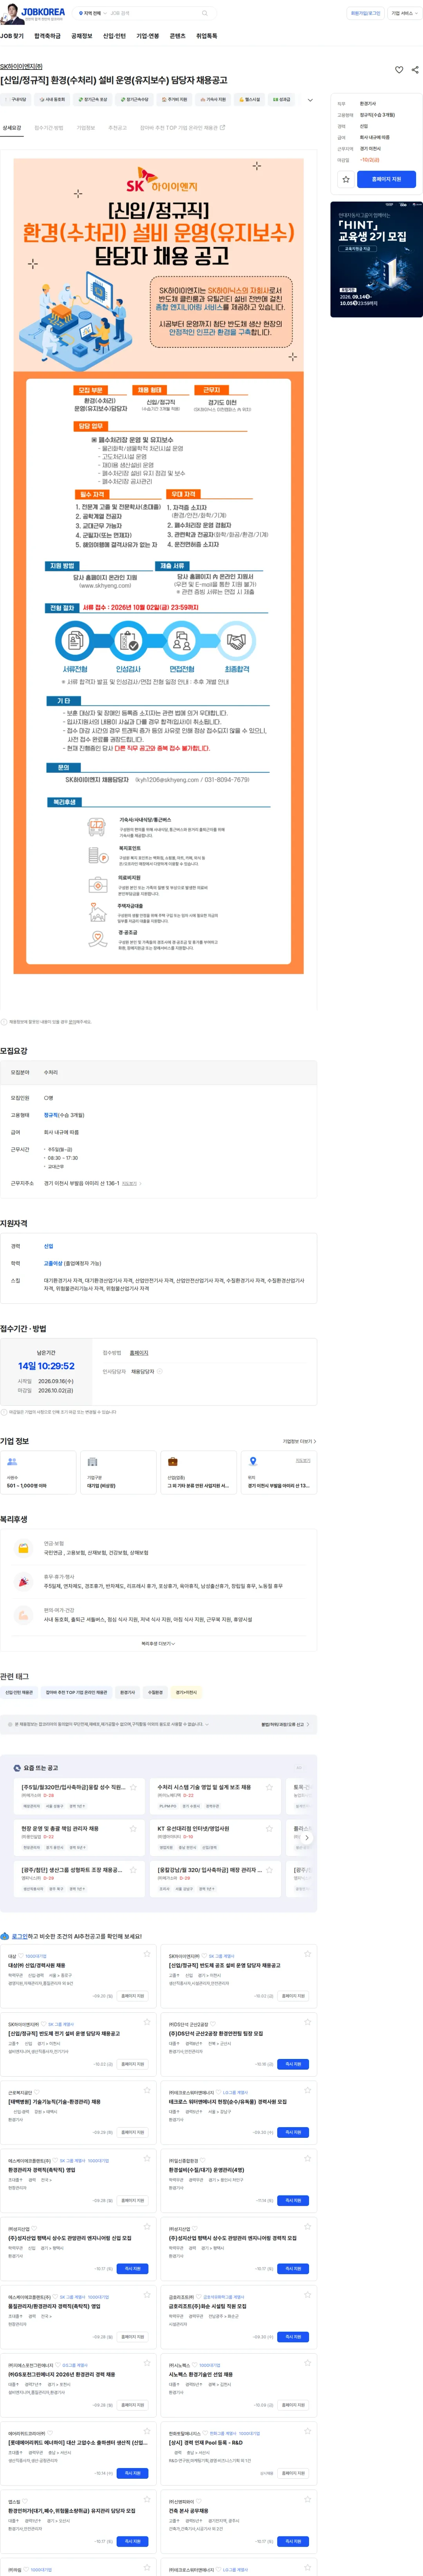Open the 신입·인턴 menu

[115, 36]
